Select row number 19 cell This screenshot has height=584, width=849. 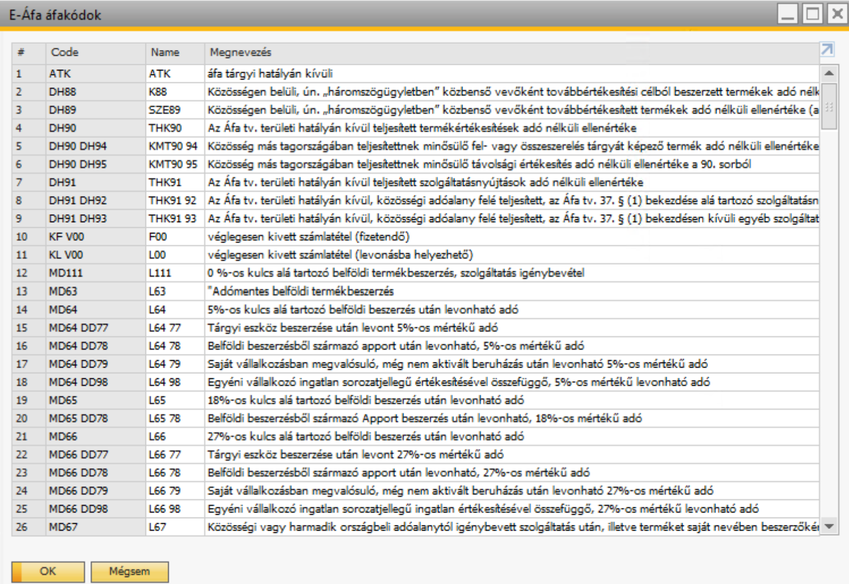click(x=28, y=401)
